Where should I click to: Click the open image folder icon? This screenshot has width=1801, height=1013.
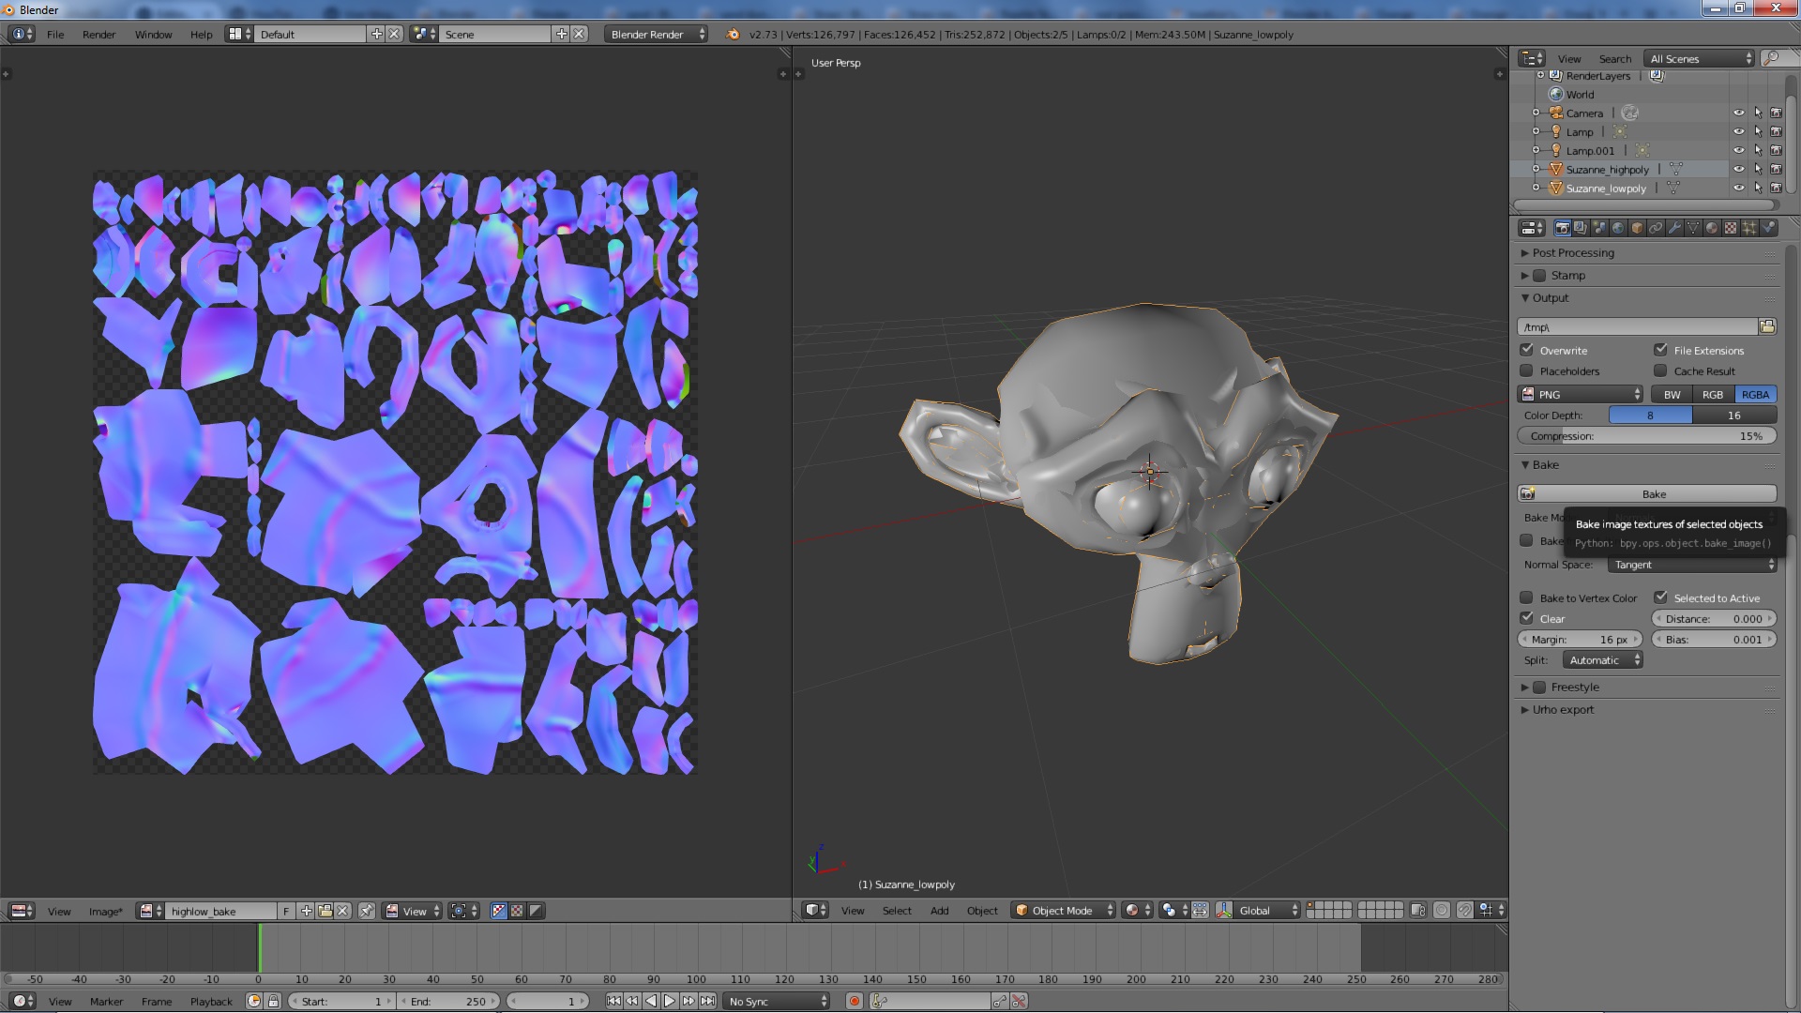(x=325, y=911)
